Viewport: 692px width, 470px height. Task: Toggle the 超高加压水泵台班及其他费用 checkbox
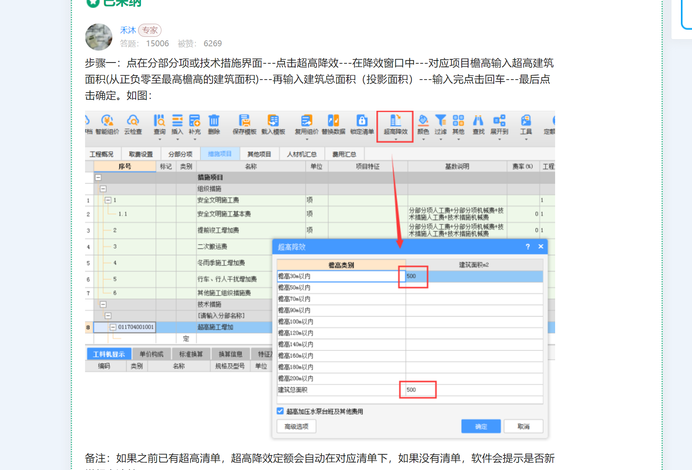[x=280, y=411]
